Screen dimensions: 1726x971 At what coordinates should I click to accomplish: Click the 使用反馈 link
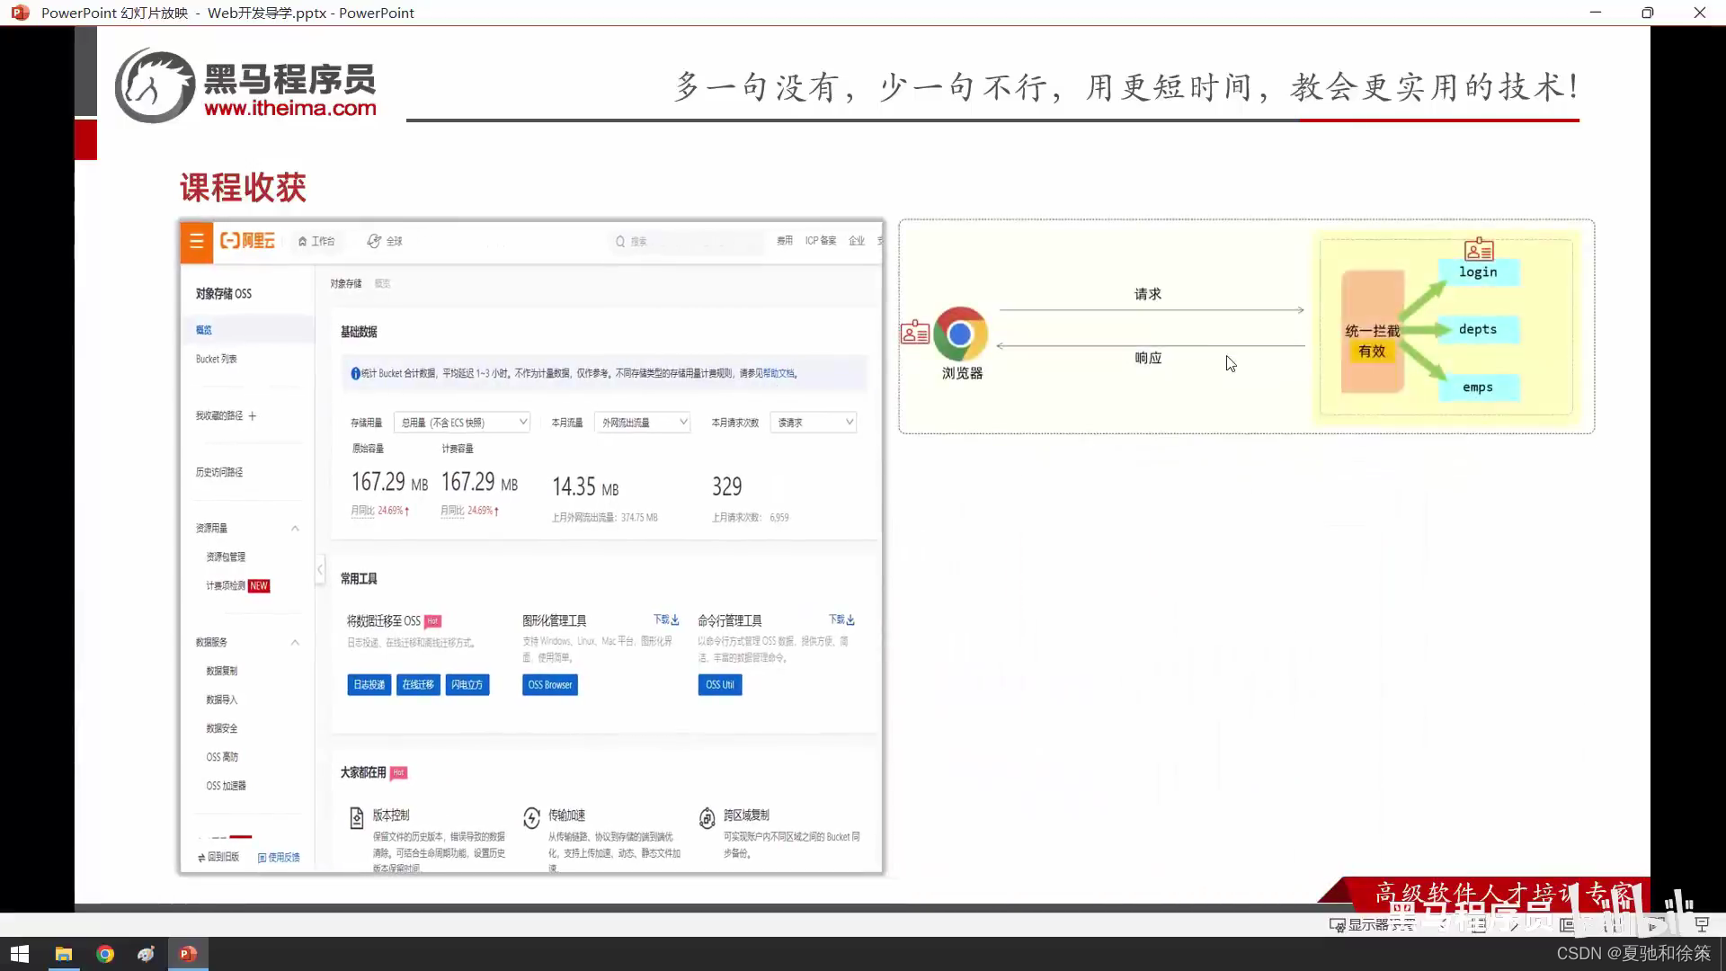(279, 858)
